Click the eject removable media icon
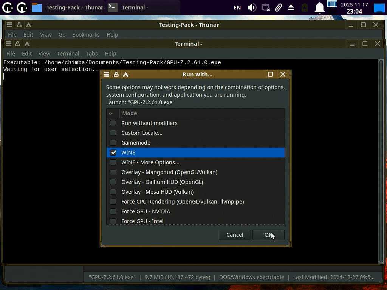The width and height of the screenshot is (387, 290). [291, 8]
